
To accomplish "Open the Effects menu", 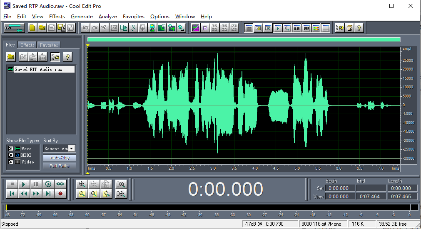I will [x=57, y=17].
